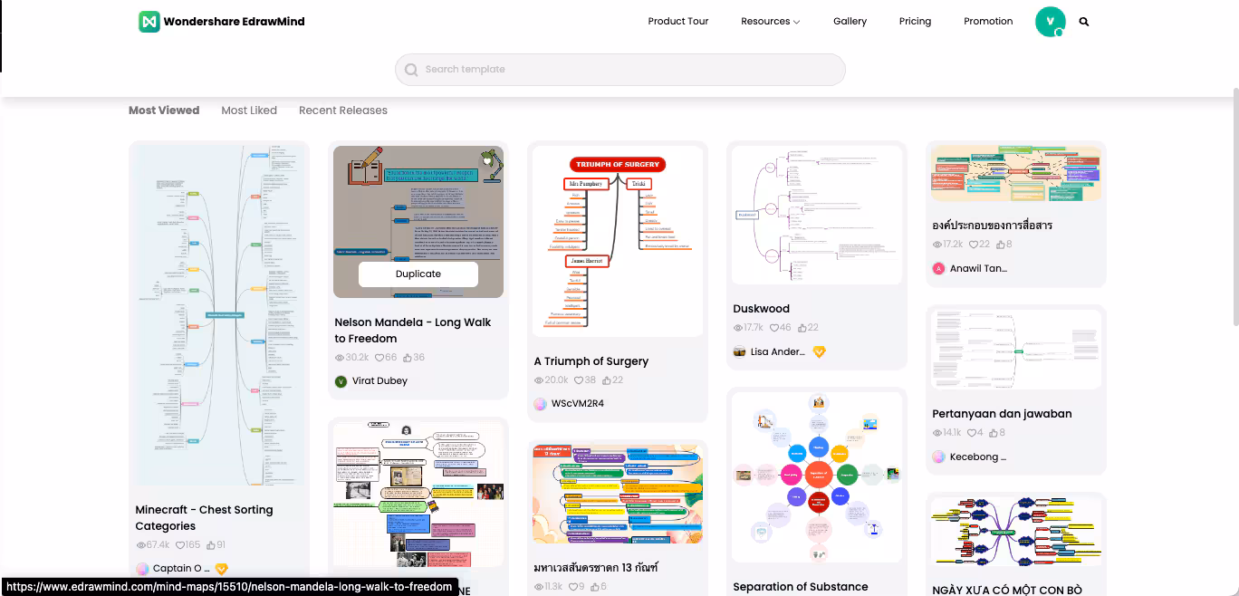The image size is (1239, 596).
Task: Click author name Virat Dubey
Action: coord(379,381)
